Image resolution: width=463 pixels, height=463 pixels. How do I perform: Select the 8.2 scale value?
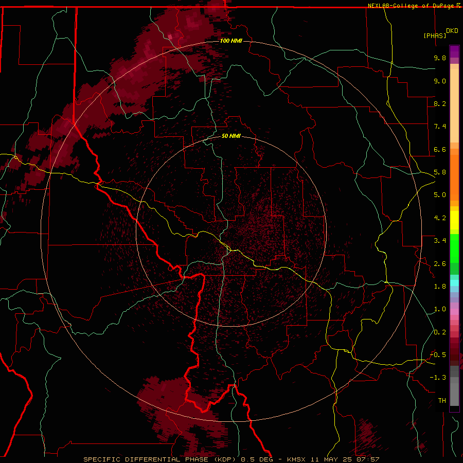(440, 103)
